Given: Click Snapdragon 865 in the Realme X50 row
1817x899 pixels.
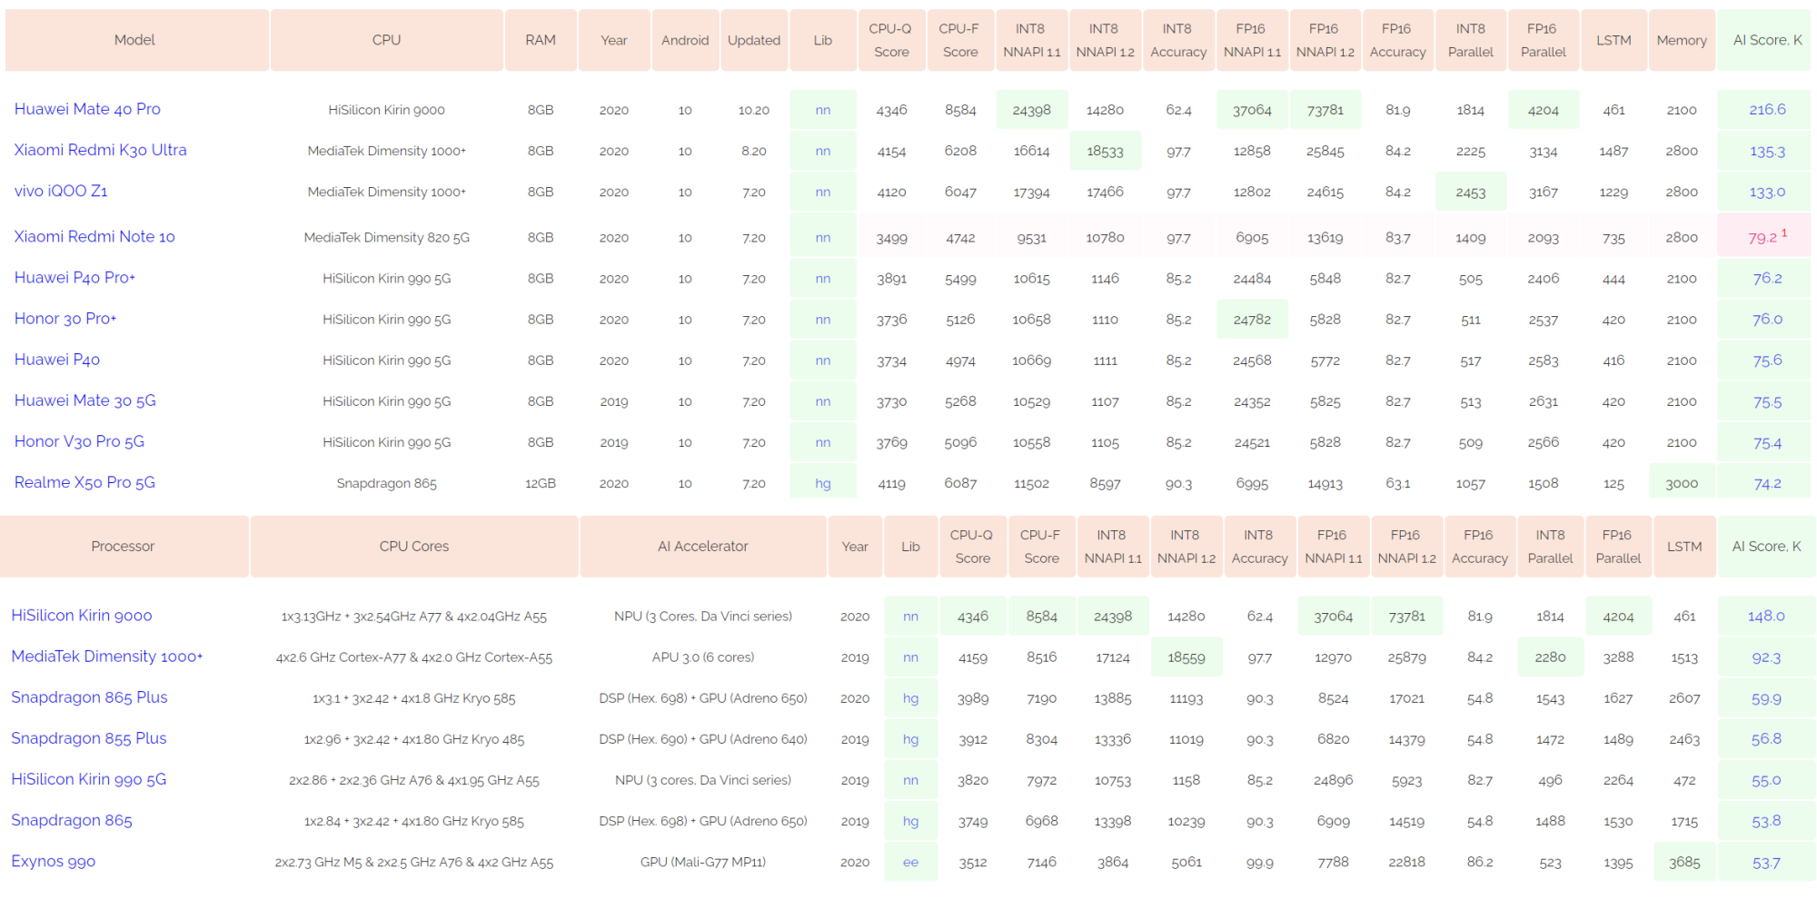Looking at the screenshot, I should [387, 483].
